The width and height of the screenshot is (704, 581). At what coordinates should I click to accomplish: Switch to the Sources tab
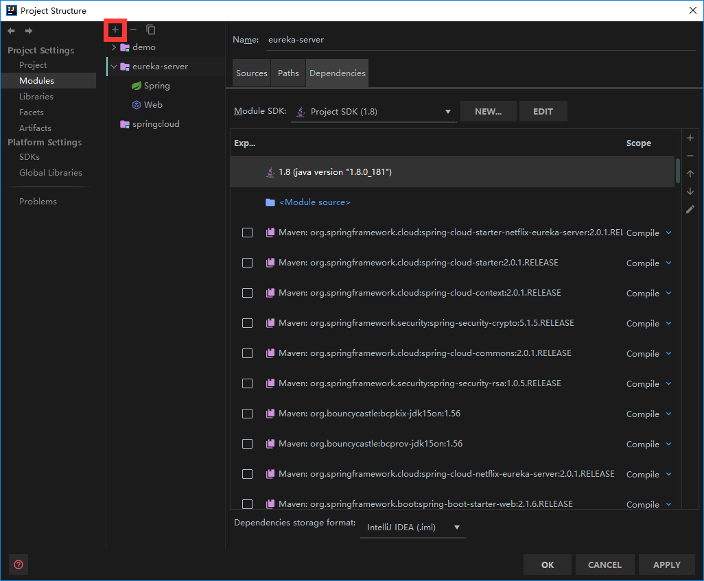tap(251, 73)
